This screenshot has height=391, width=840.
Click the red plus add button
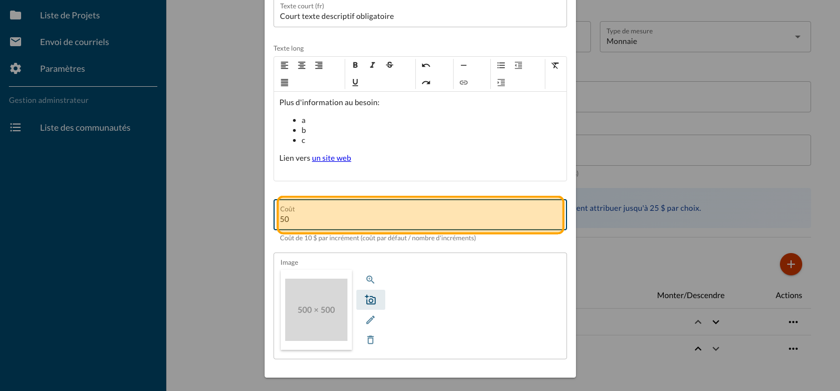point(791,264)
